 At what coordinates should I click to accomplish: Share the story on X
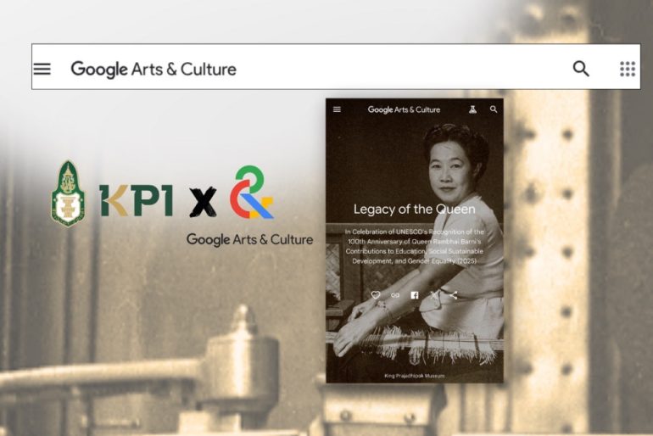click(434, 295)
